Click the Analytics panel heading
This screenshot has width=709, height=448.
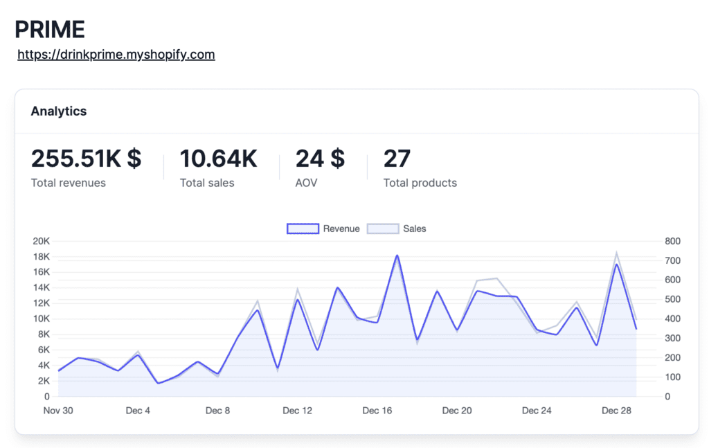pos(59,111)
